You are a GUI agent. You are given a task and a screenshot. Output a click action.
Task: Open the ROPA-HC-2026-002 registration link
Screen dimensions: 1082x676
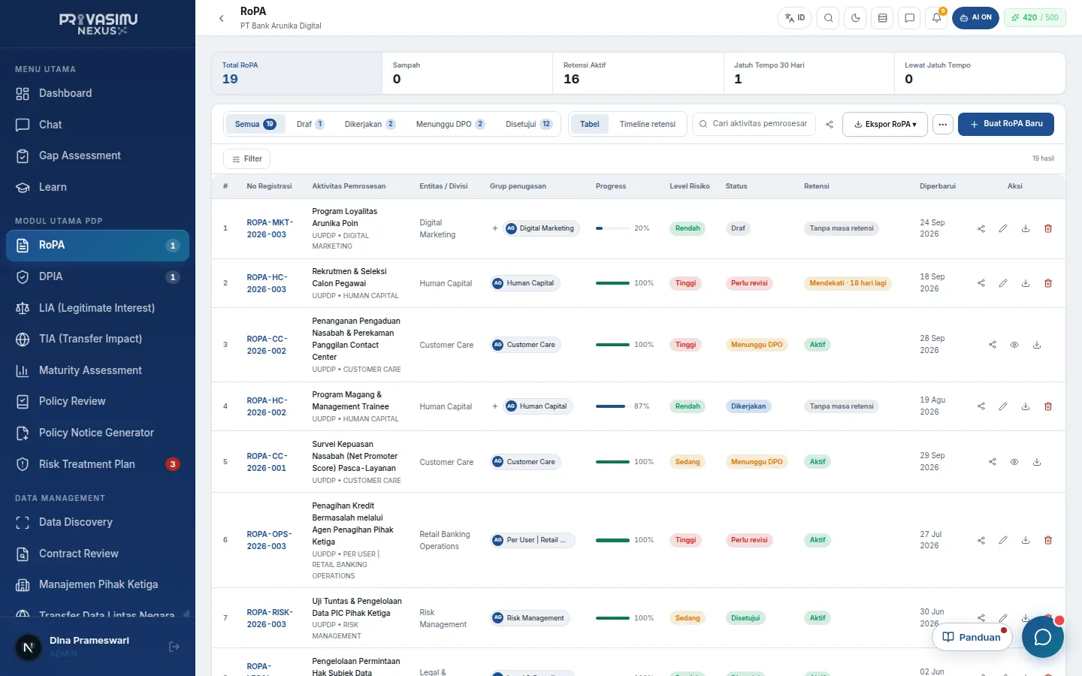coord(267,406)
